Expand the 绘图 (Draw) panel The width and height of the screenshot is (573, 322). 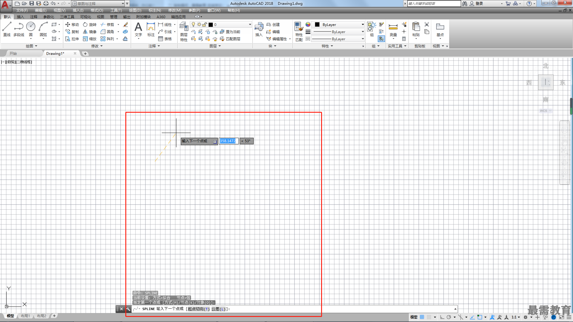[x=31, y=46]
